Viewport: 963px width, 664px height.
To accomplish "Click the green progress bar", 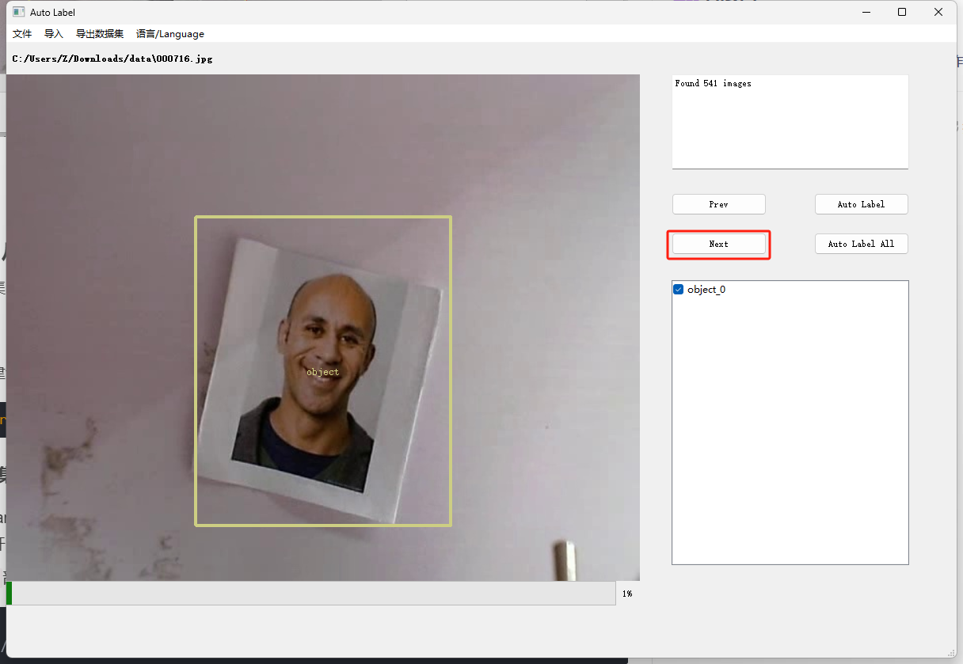I will [9, 594].
